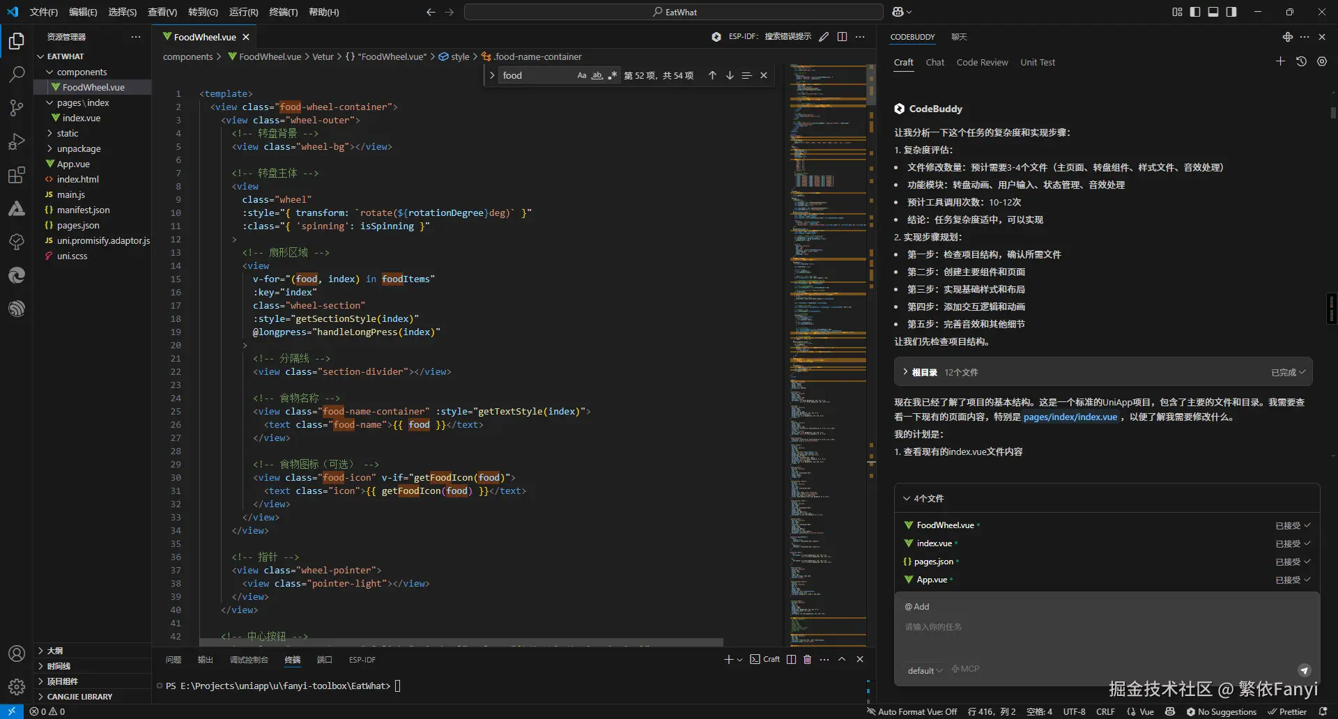The width and height of the screenshot is (1338, 719).
Task: Click the 请输入你的任务 task input field
Action: (1107, 627)
